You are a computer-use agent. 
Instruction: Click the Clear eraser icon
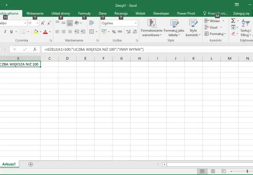pyautogui.click(x=233, y=34)
